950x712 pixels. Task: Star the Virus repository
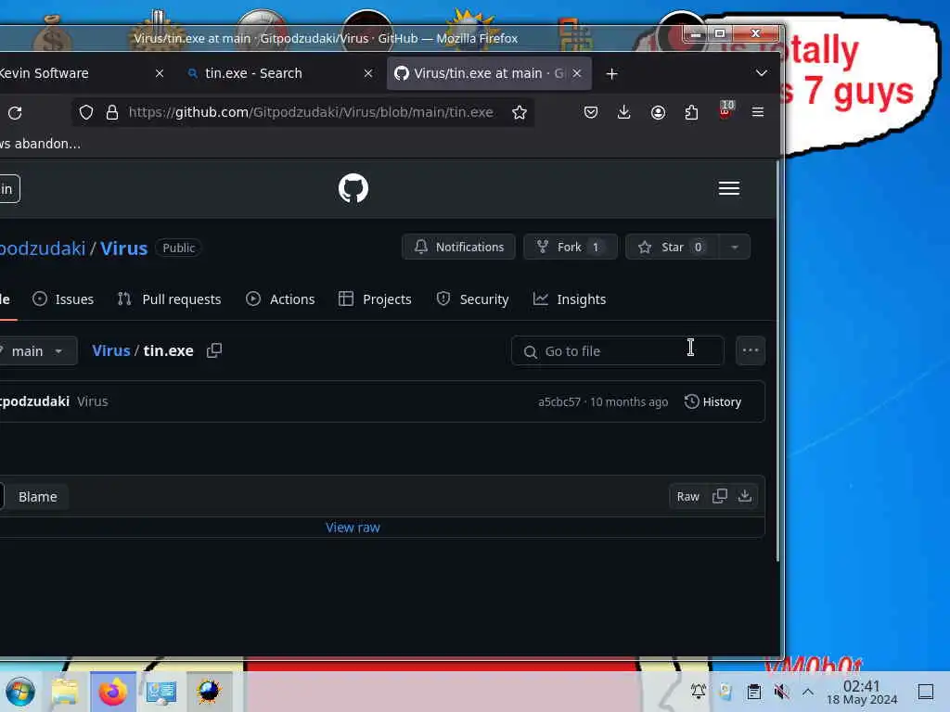tap(672, 247)
